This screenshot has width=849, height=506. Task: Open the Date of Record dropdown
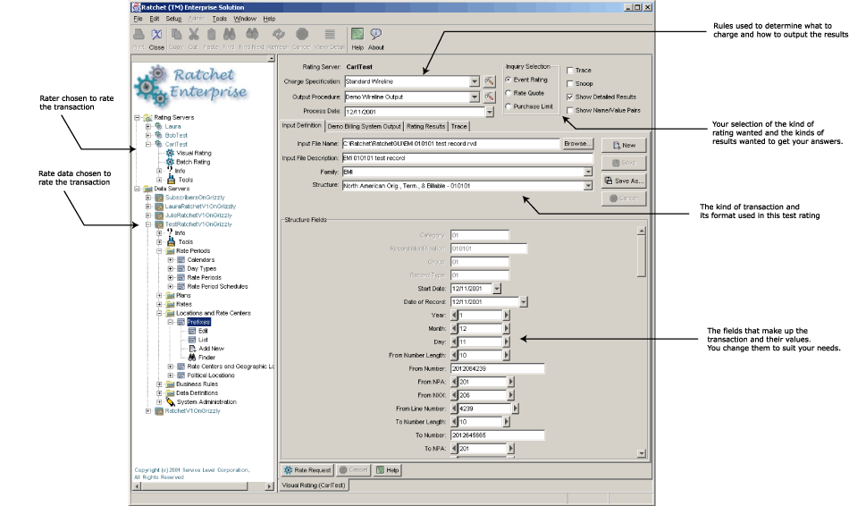[523, 302]
